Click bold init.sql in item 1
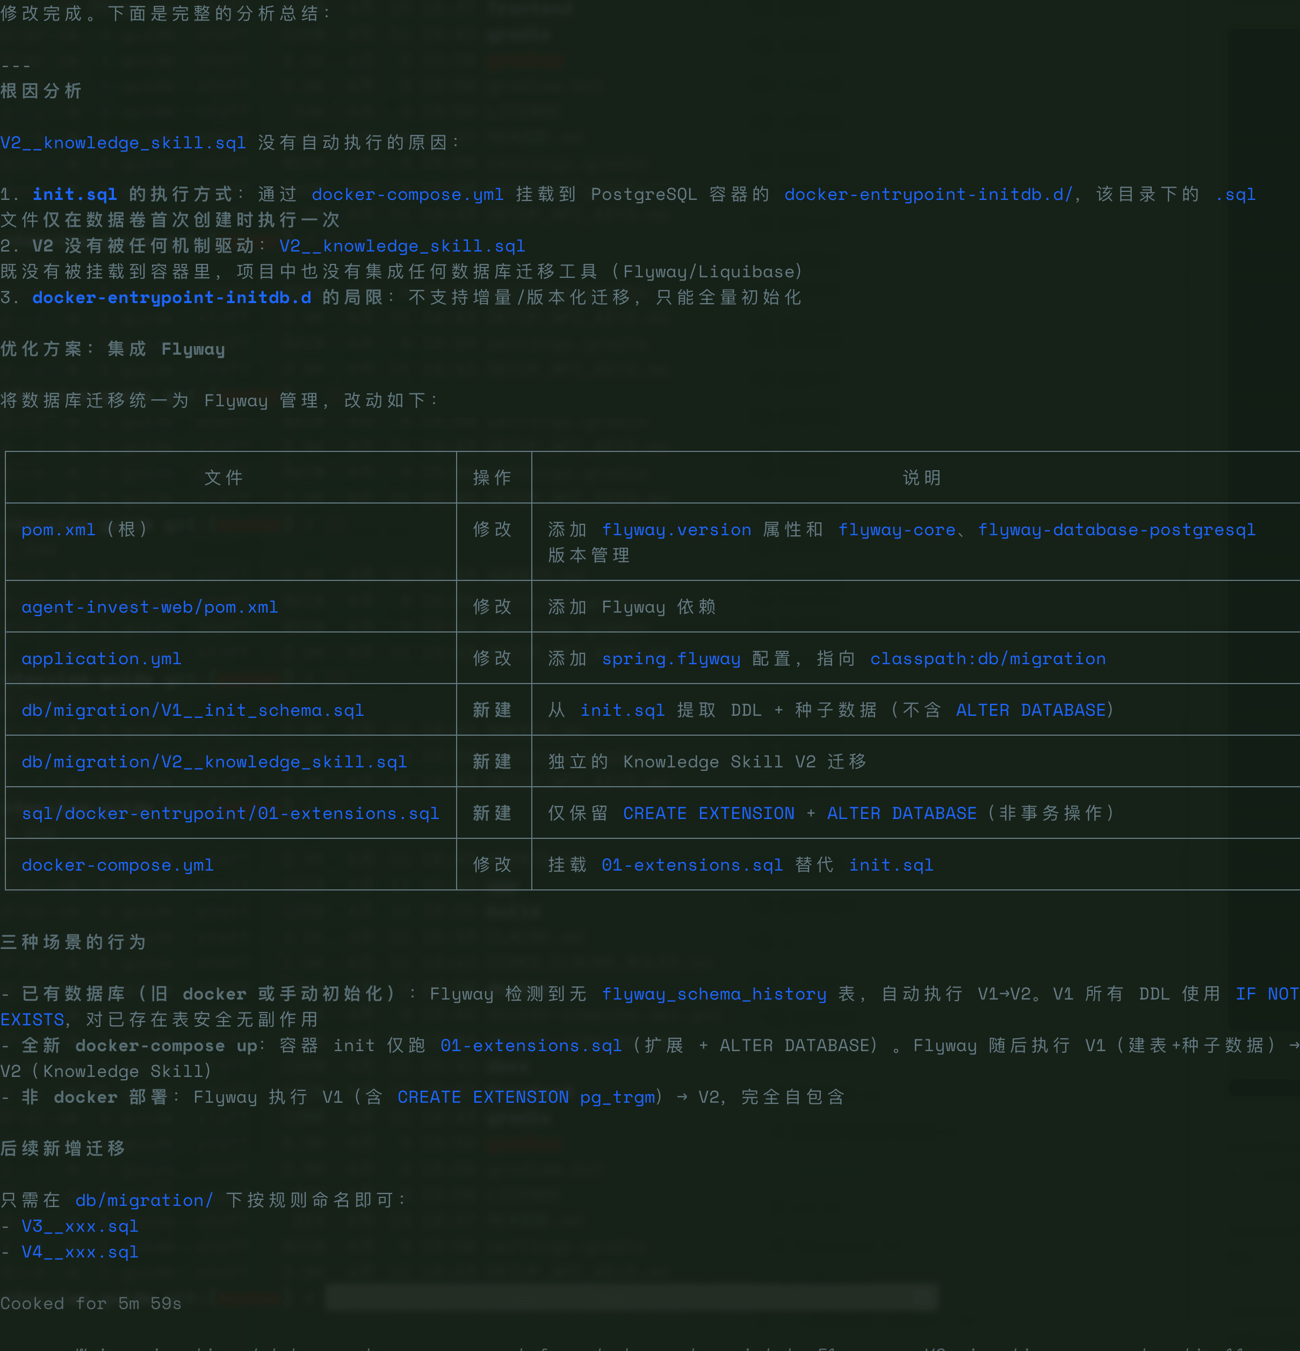The width and height of the screenshot is (1300, 1351). point(75,195)
